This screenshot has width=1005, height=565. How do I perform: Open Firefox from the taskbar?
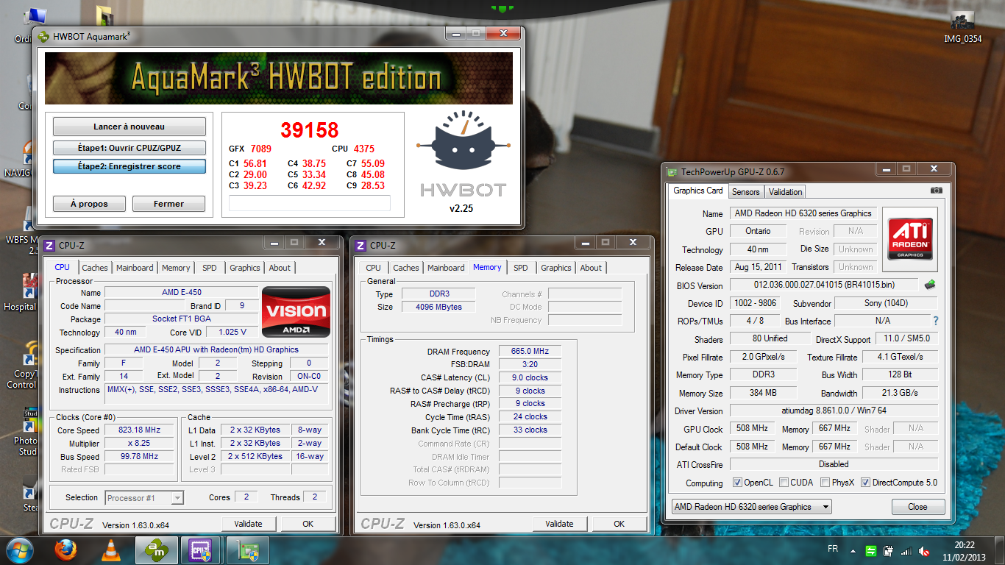65,550
